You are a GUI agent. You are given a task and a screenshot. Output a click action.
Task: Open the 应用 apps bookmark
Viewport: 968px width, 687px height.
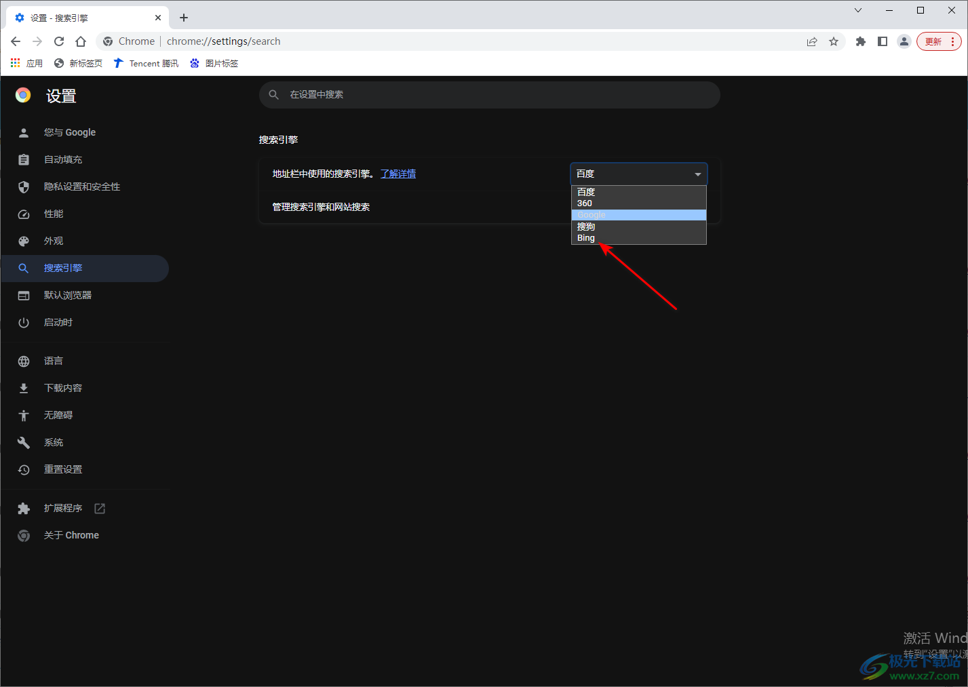[26, 63]
